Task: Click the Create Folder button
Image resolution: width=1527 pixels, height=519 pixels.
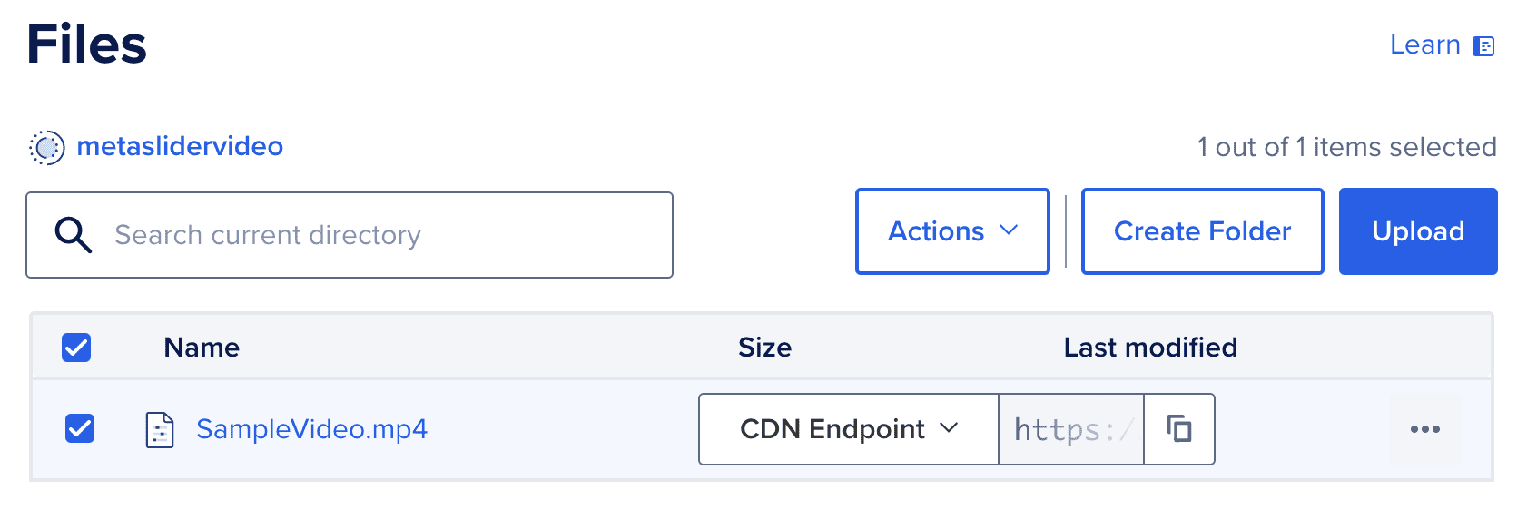Action: coord(1202,231)
